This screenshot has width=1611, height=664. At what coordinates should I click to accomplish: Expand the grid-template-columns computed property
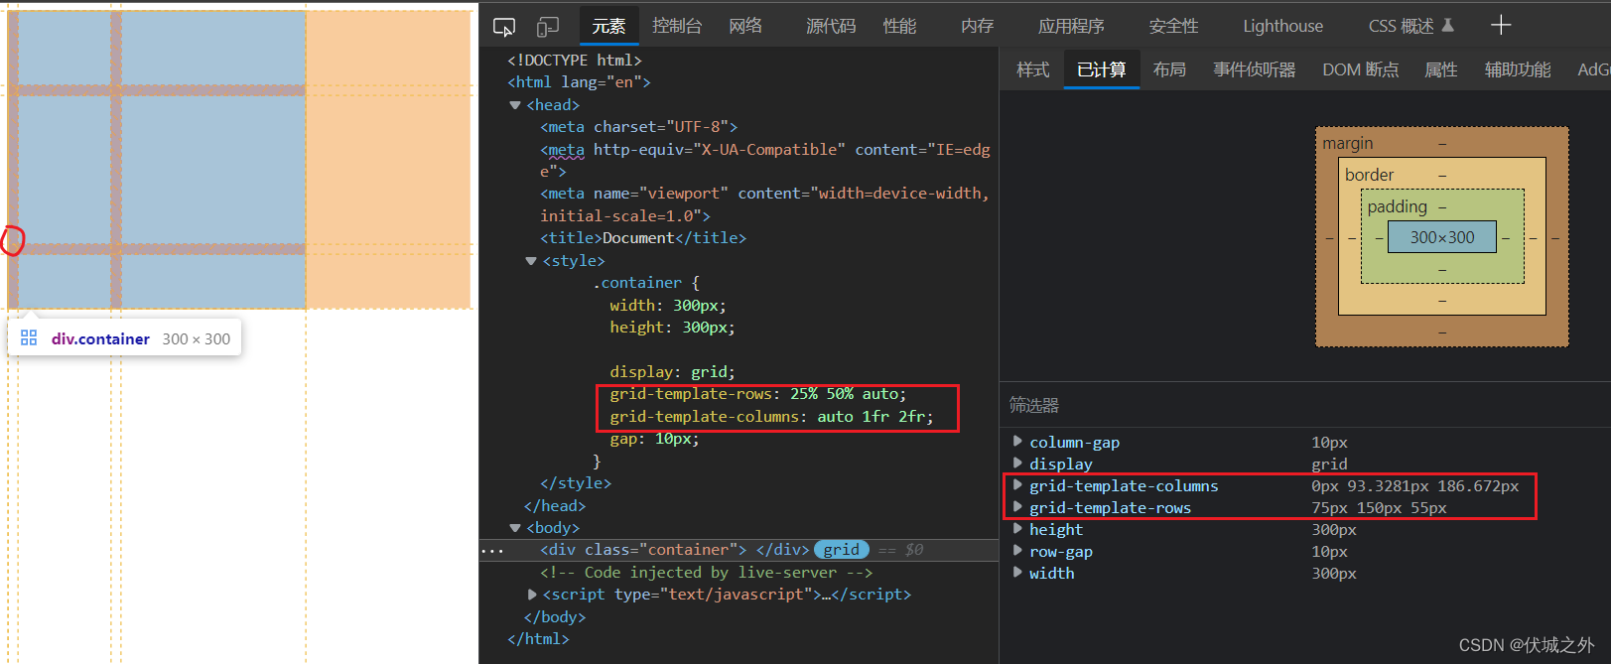pos(1017,485)
